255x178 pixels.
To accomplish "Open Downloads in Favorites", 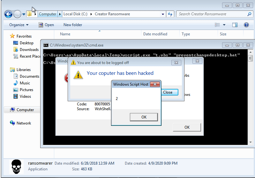I will tap(29, 49).
